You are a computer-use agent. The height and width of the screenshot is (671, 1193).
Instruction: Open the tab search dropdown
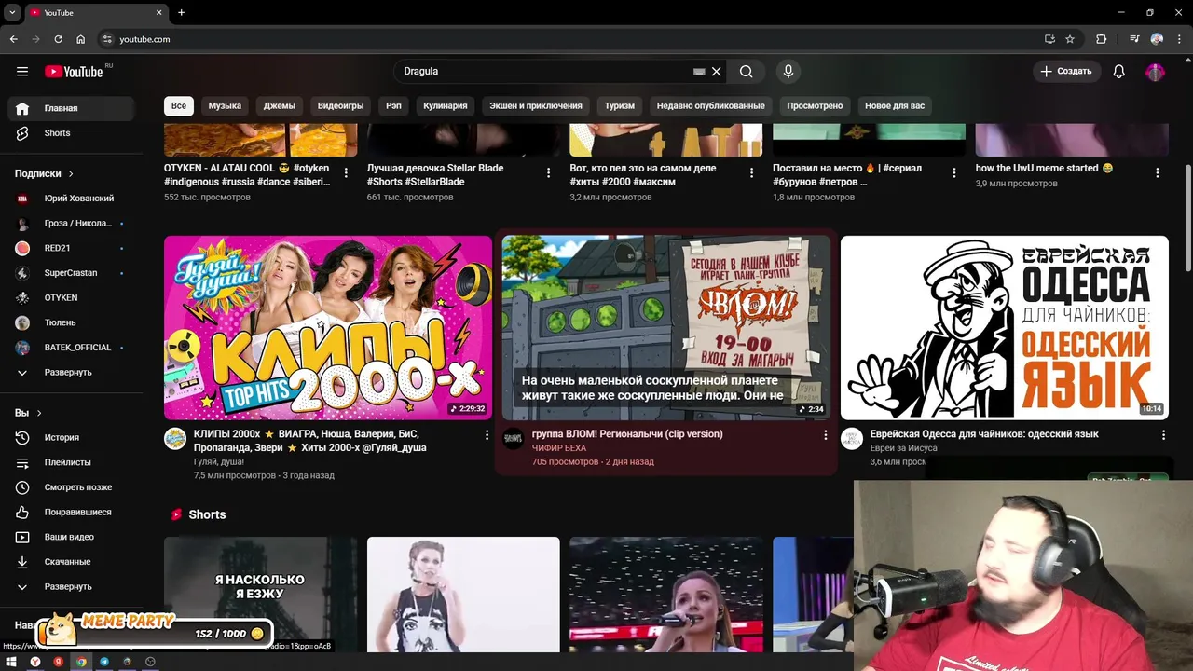coord(12,13)
